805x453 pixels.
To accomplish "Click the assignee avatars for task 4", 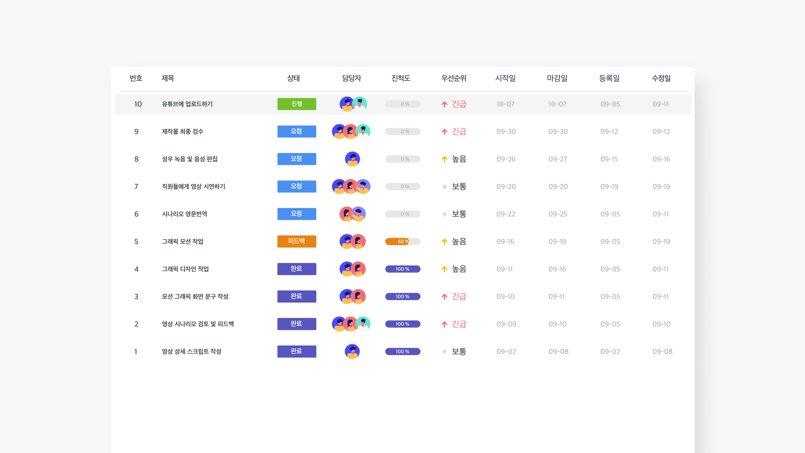I will tap(353, 269).
